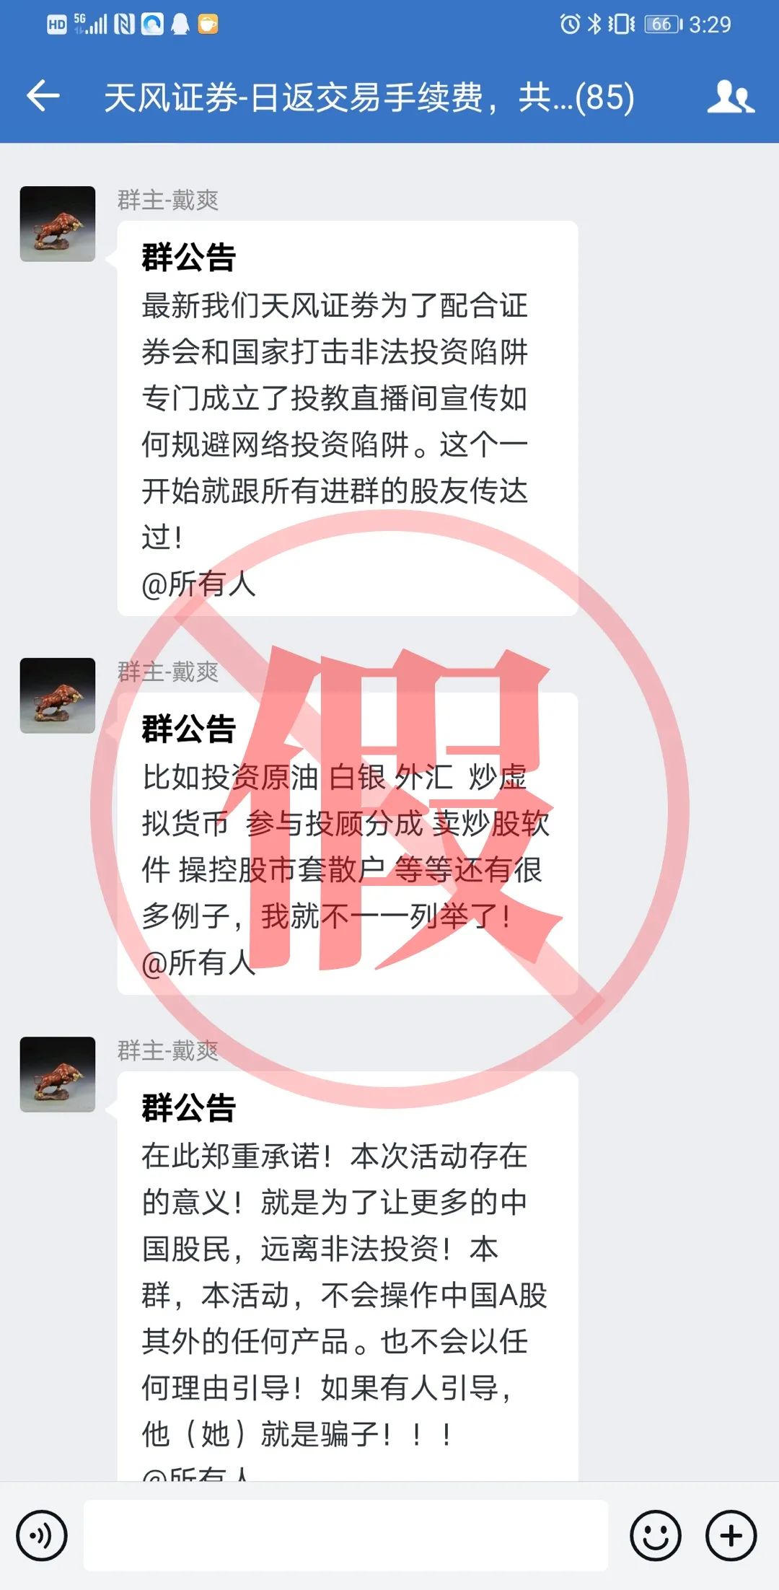Screen dimensions: 779x1590
Task: Tap @所有人 in second announcement
Action: pyautogui.click(x=198, y=962)
